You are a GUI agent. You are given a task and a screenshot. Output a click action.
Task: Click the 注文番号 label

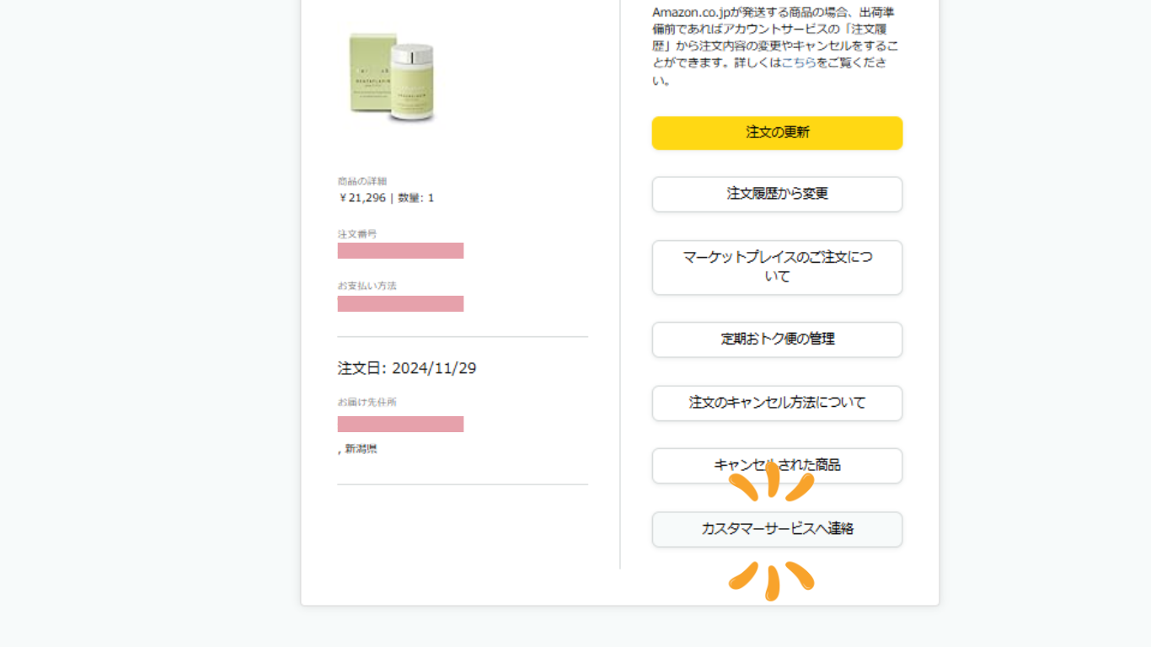pyautogui.click(x=357, y=233)
